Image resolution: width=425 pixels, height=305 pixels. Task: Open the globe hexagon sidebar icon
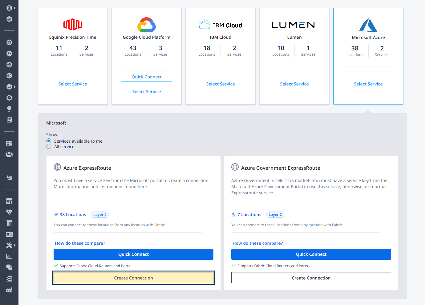click(x=9, y=76)
